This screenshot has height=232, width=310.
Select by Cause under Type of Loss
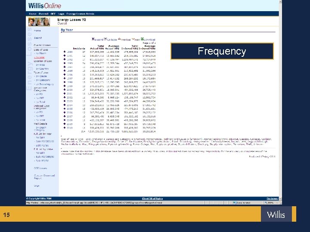tap(40, 76)
